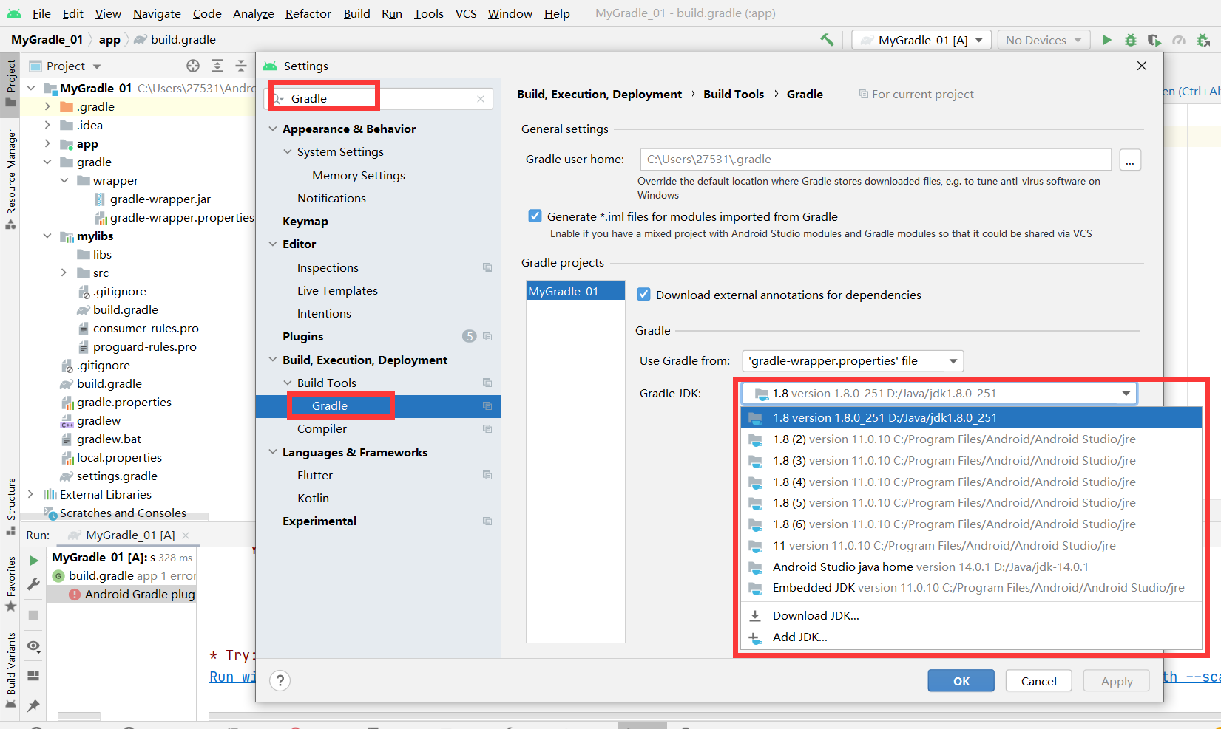Image resolution: width=1221 pixels, height=729 pixels.
Task: Open Plugins settings page
Action: pos(303,336)
